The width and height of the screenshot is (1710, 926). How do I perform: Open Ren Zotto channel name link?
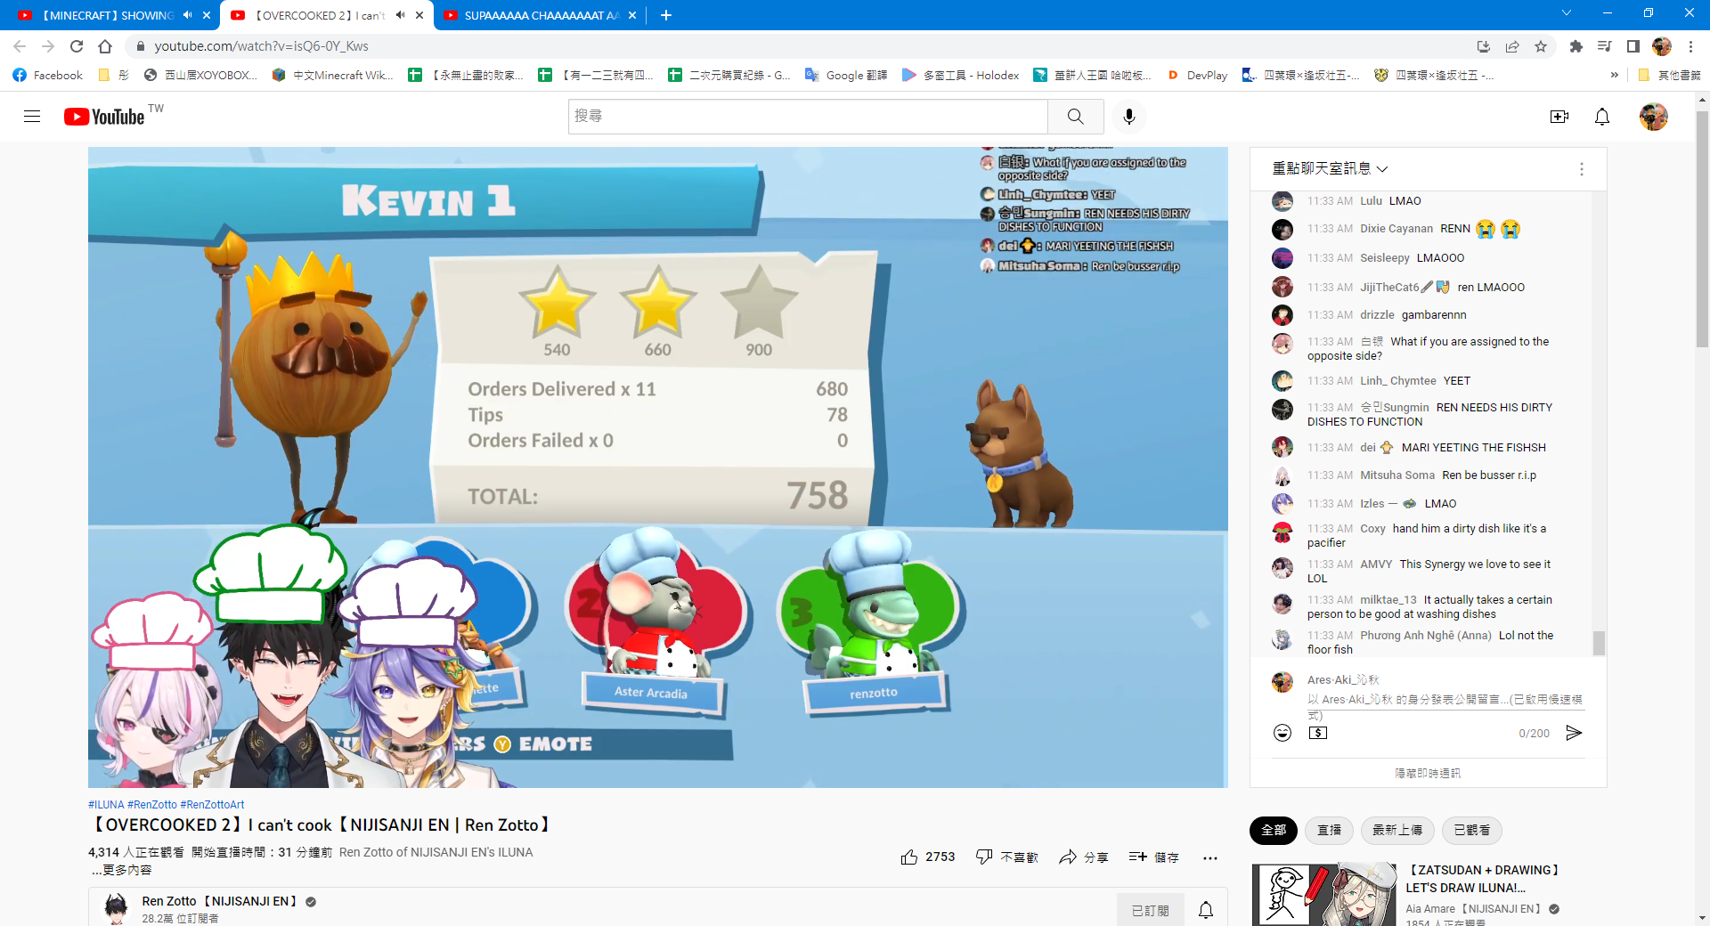tap(220, 901)
